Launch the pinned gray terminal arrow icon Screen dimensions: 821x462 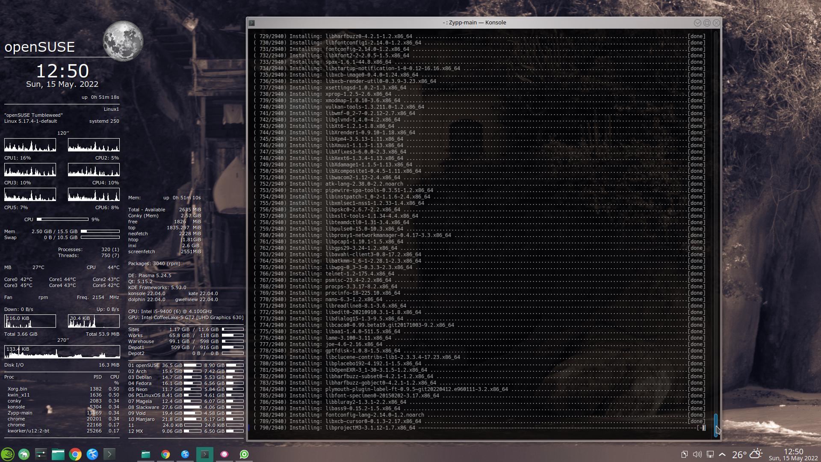[x=109, y=454]
